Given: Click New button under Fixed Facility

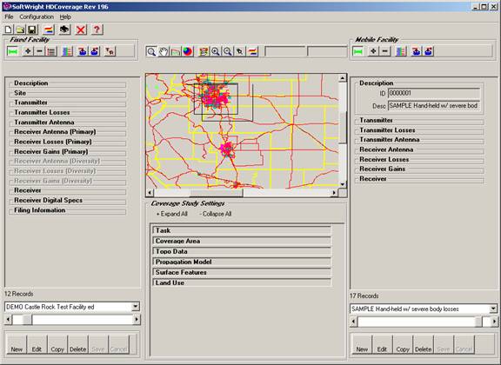Looking at the screenshot, I should pyautogui.click(x=17, y=345).
